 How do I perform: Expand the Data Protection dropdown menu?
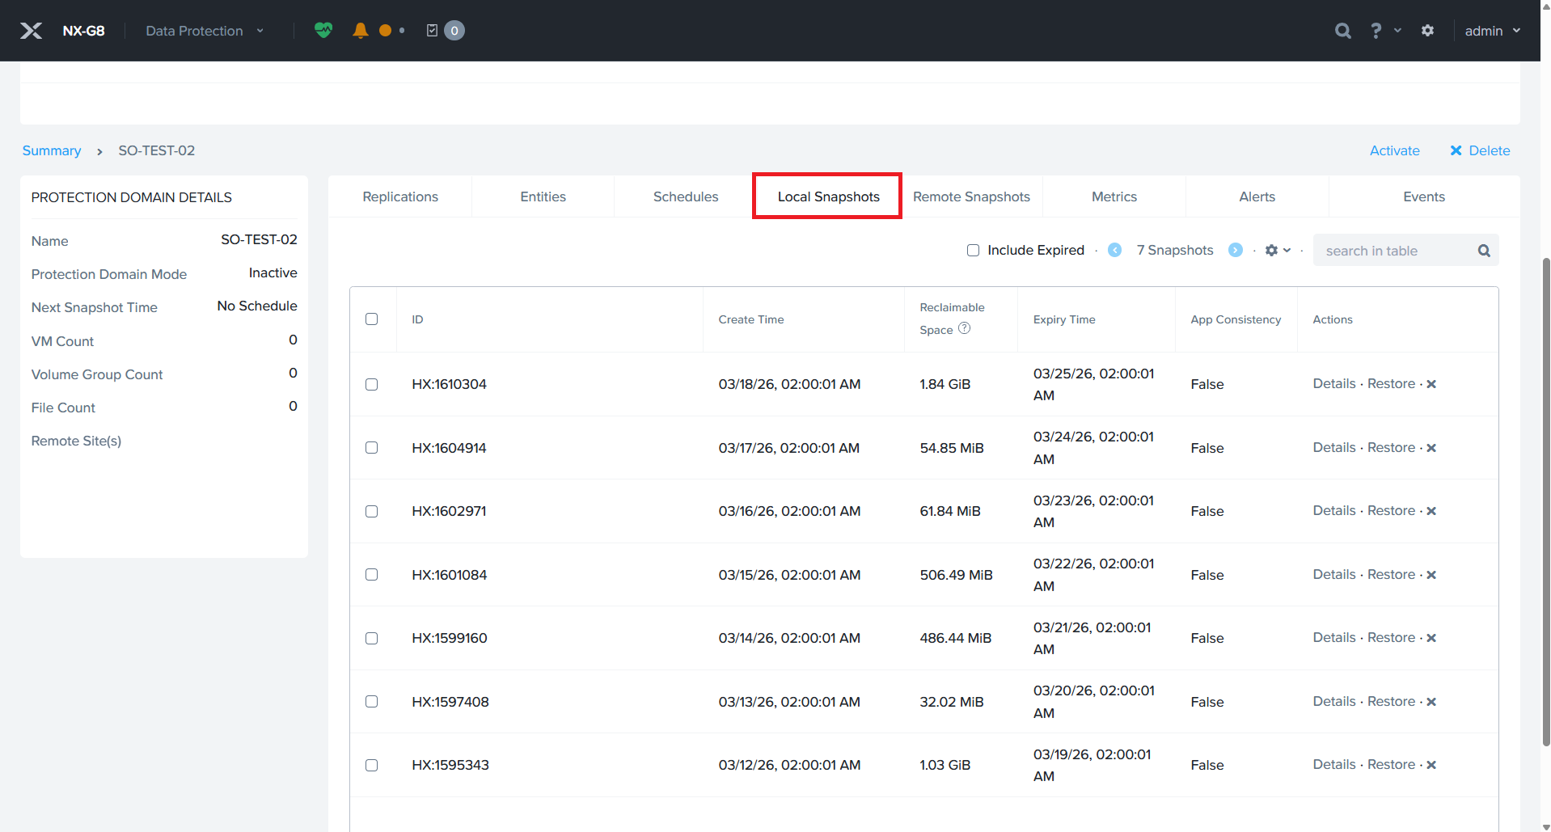click(x=205, y=31)
